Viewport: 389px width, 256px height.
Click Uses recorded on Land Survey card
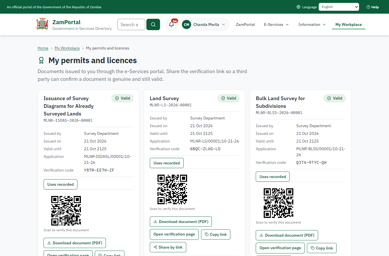(x=167, y=163)
